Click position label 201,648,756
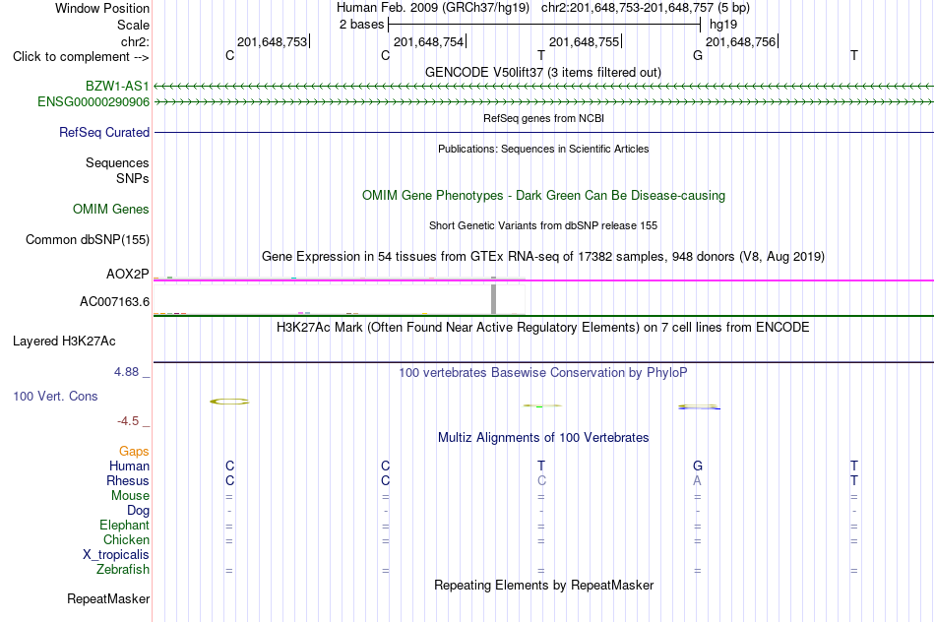This screenshot has height=622, width=935. pyautogui.click(x=740, y=41)
